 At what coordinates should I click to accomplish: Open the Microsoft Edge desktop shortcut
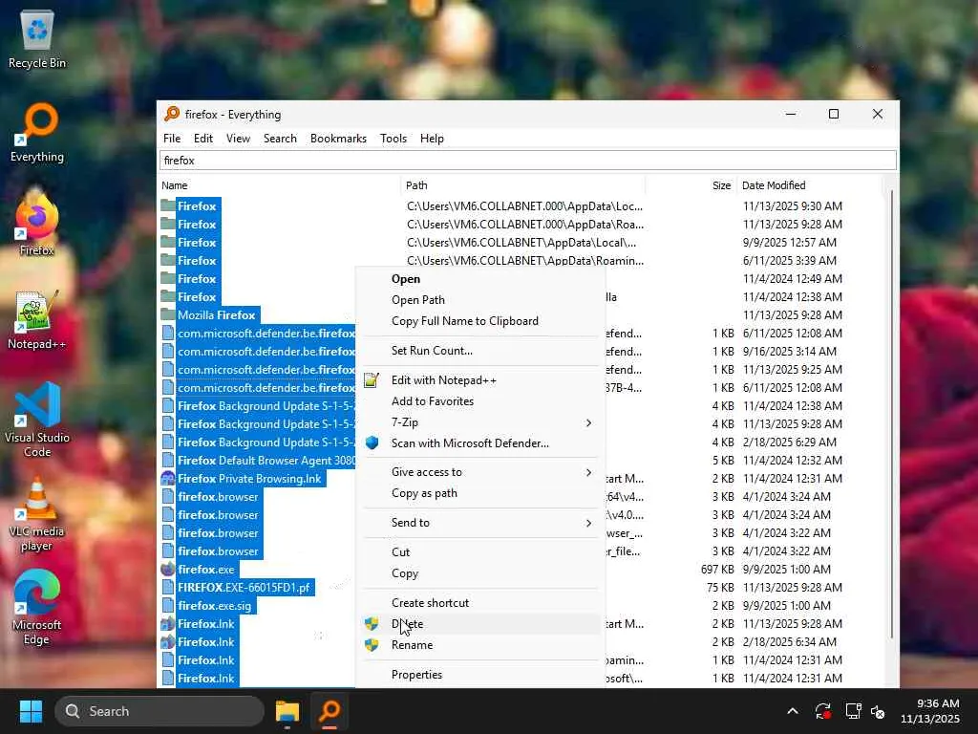[37, 608]
